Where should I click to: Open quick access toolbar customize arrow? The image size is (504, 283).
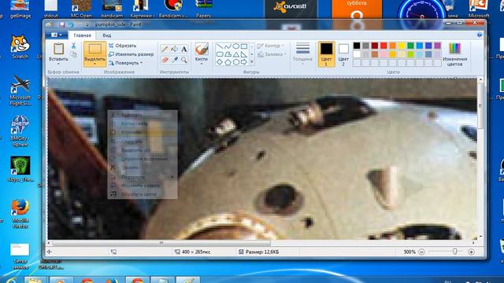[87, 24]
